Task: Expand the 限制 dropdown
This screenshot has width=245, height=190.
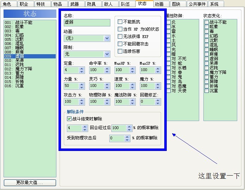Action: 107,54
